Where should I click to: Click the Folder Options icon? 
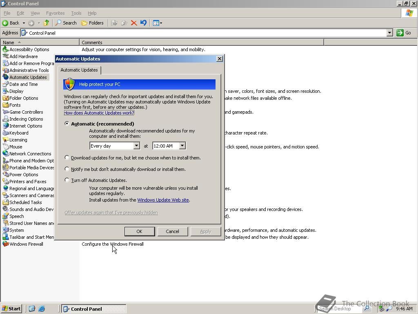5,98
